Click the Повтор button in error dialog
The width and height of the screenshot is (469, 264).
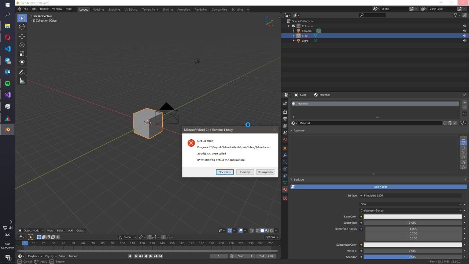click(x=245, y=172)
